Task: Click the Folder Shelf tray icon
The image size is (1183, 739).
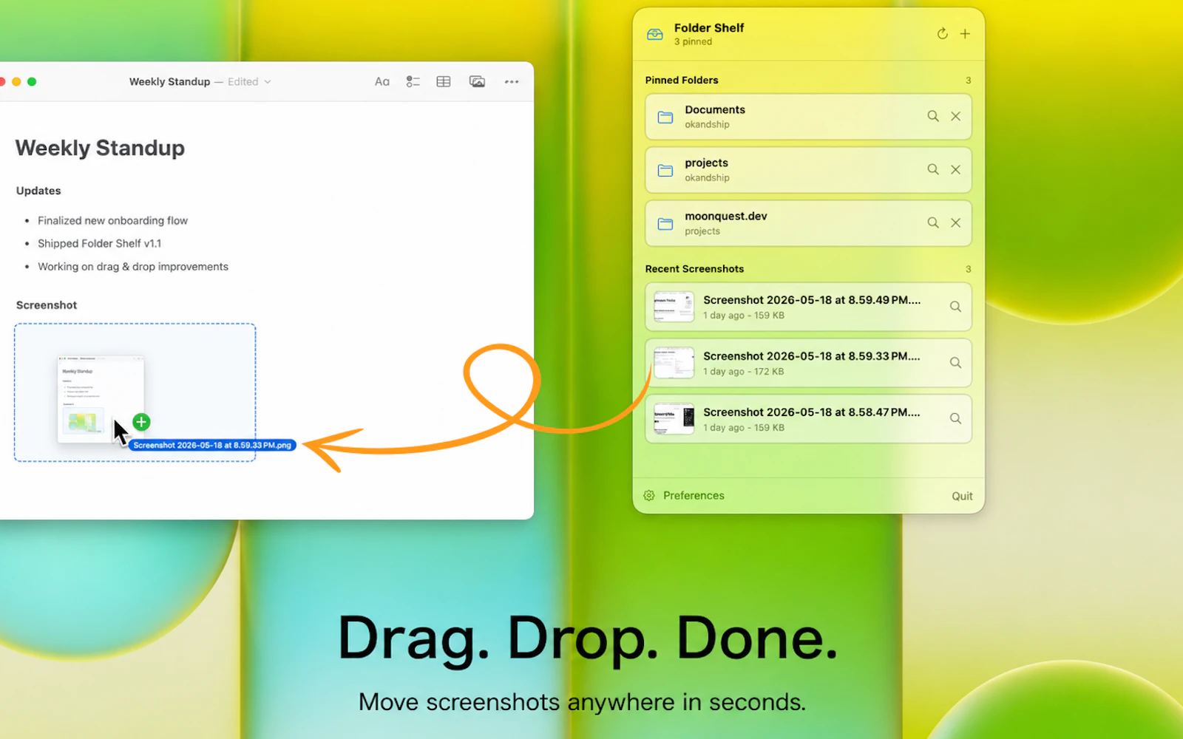Action: pos(655,34)
